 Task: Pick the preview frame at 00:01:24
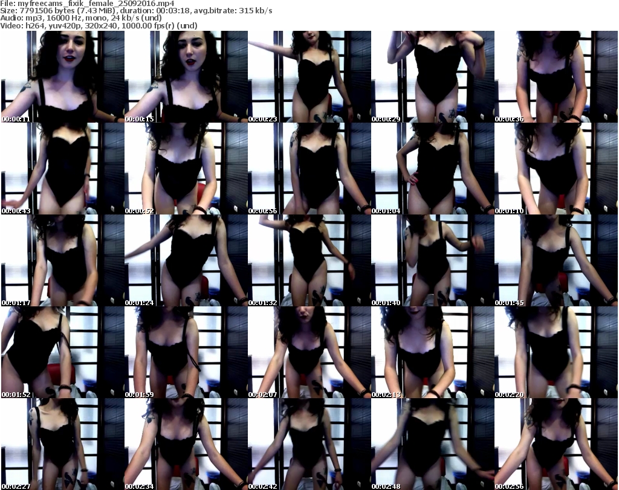[186, 260]
